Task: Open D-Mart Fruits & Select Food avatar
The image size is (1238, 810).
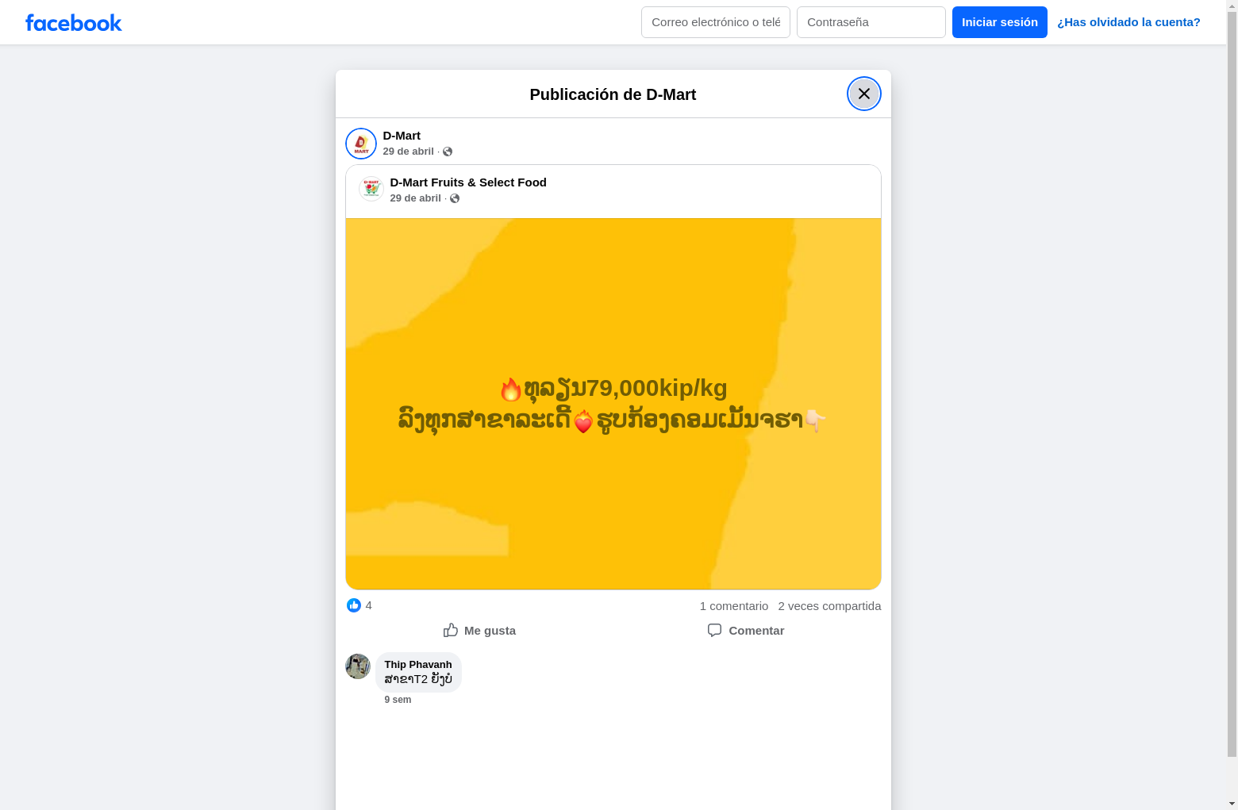Action: (x=371, y=189)
